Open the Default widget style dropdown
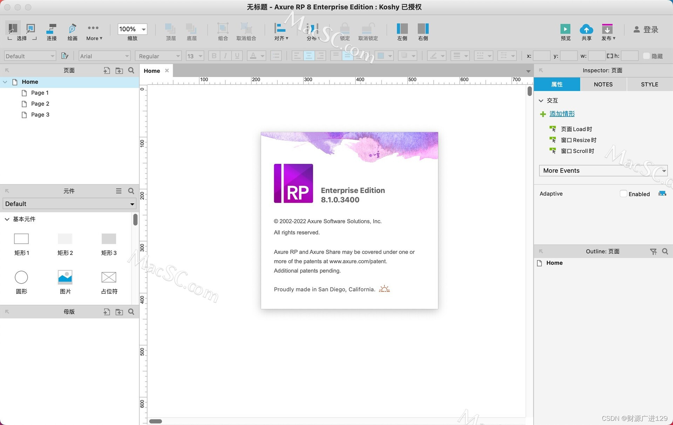The height and width of the screenshot is (425, 673). [30, 56]
